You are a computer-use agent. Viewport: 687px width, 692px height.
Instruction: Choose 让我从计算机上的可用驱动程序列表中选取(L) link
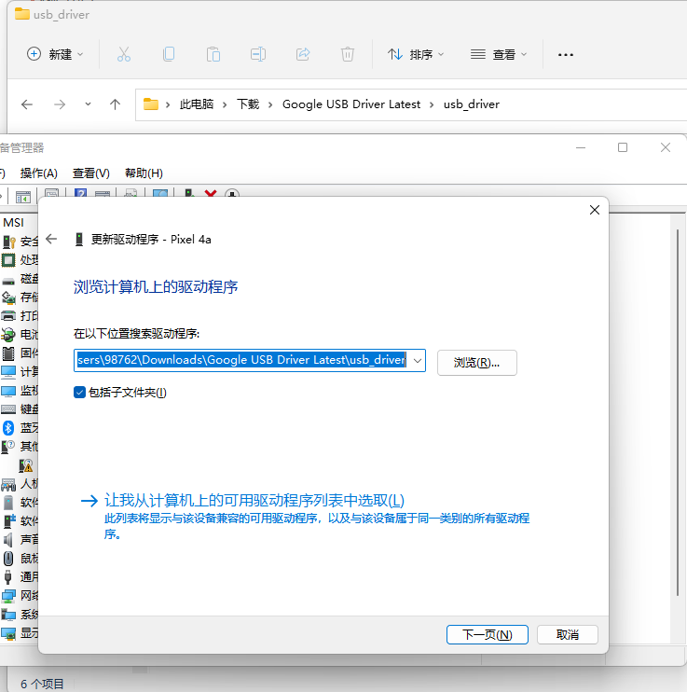pos(254,500)
